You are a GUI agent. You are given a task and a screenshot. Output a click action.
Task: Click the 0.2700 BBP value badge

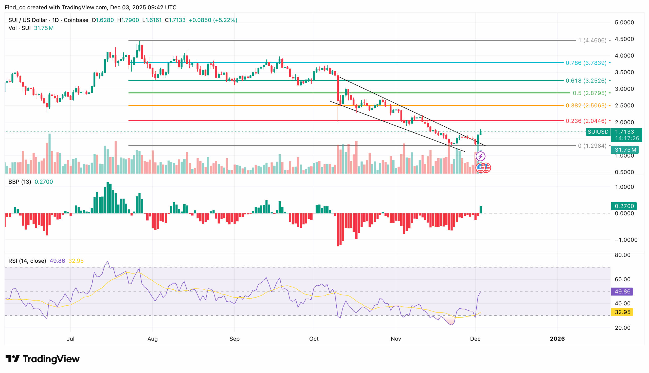pyautogui.click(x=624, y=206)
